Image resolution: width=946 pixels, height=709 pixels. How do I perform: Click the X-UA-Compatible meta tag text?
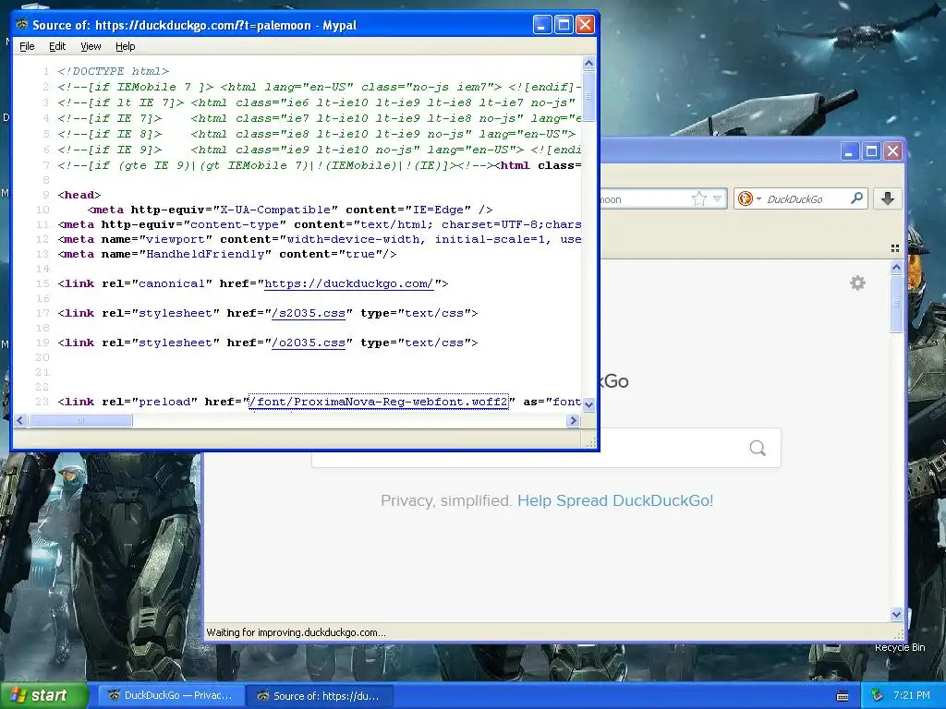pos(289,210)
